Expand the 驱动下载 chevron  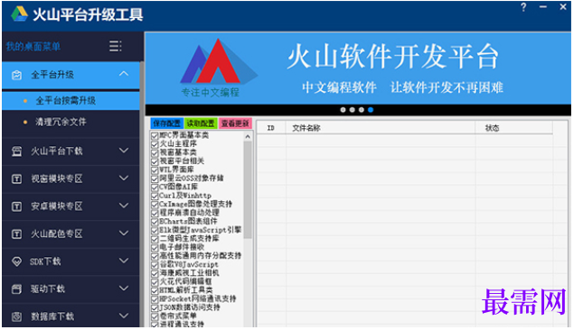tap(124, 289)
